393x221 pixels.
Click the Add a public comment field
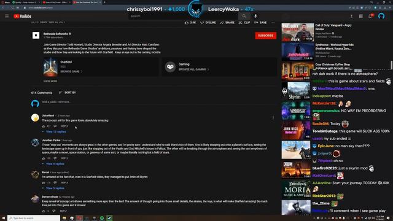coord(159,102)
